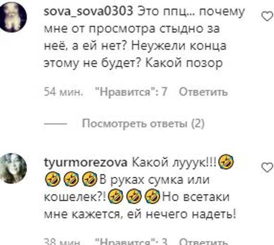Show who liked: "Нравится": 7
The width and height of the screenshot is (274, 245).
click(131, 92)
